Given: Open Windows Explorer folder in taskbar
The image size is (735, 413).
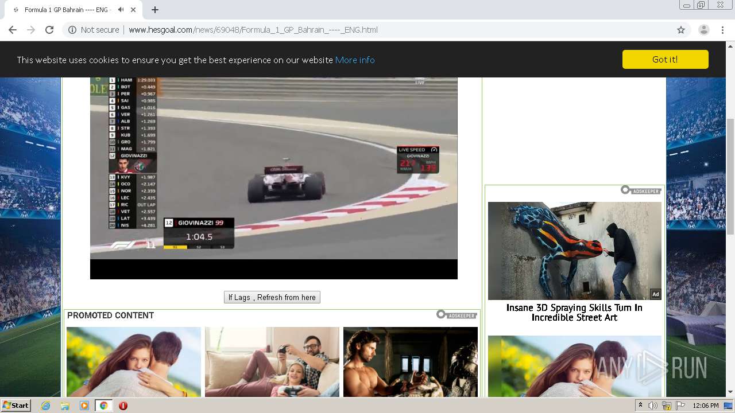Looking at the screenshot, I should click(65, 406).
